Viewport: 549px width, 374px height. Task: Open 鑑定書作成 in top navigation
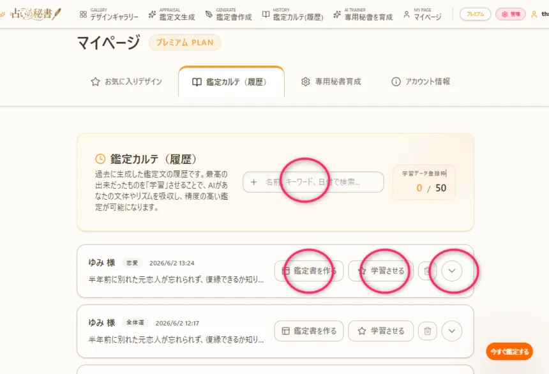[x=229, y=14]
